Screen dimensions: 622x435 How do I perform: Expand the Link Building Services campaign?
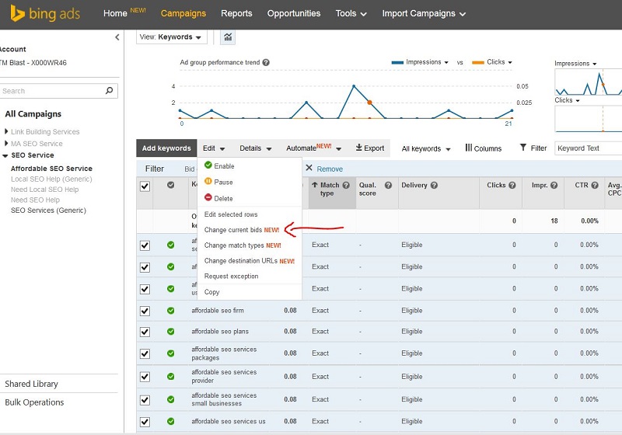pyautogui.click(x=6, y=131)
